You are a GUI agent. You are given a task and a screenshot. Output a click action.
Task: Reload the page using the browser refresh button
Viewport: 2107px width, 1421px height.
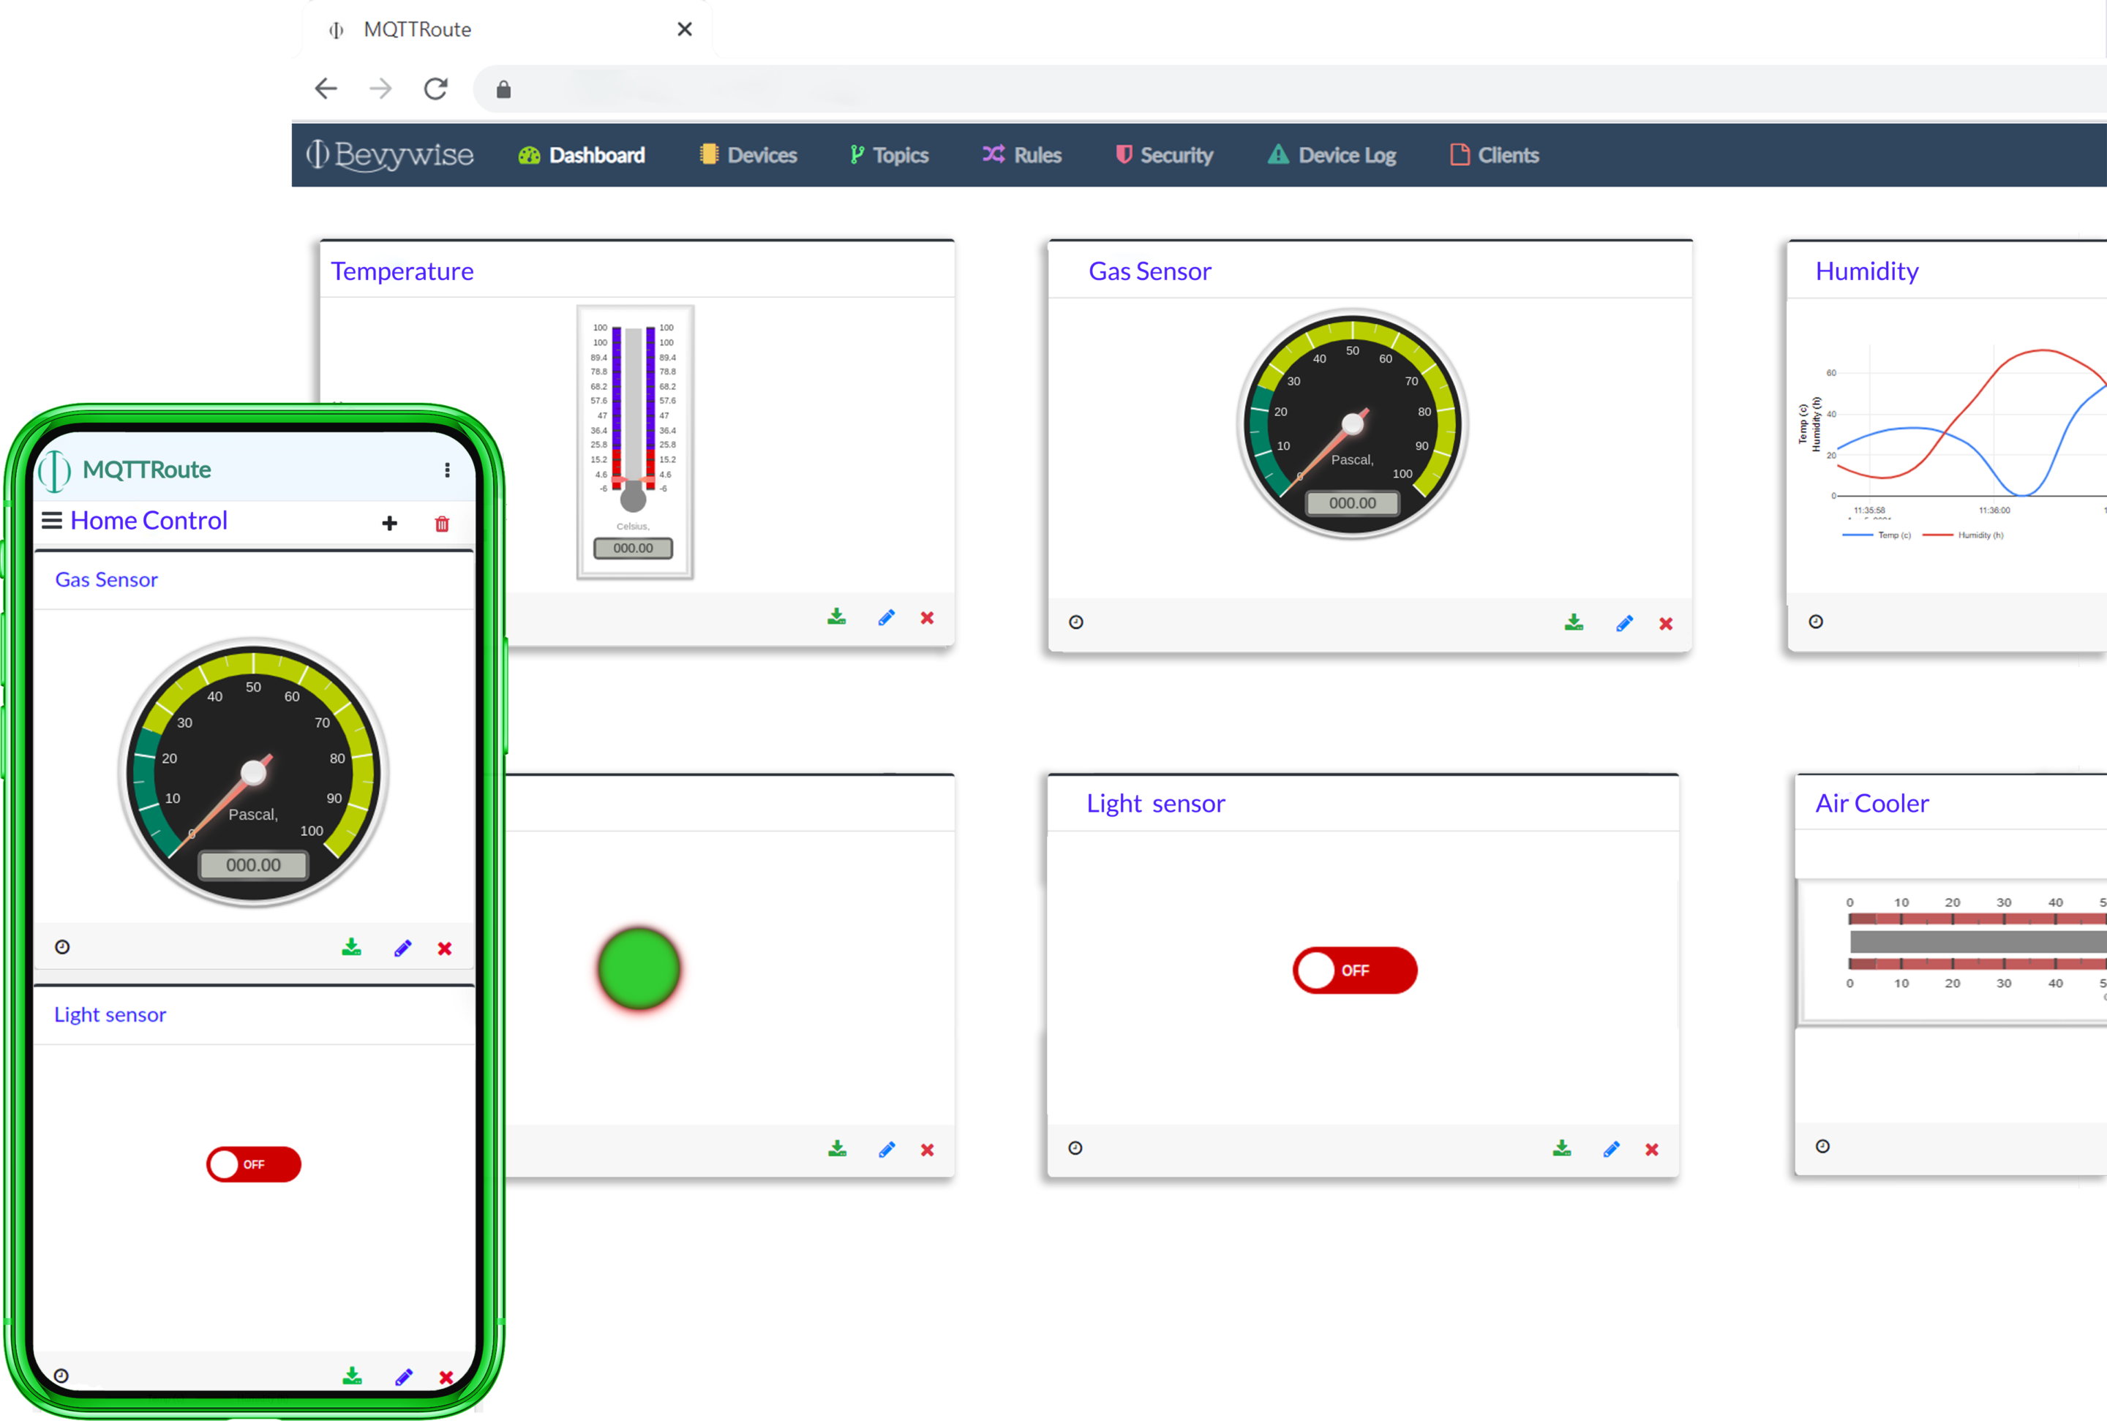(436, 88)
